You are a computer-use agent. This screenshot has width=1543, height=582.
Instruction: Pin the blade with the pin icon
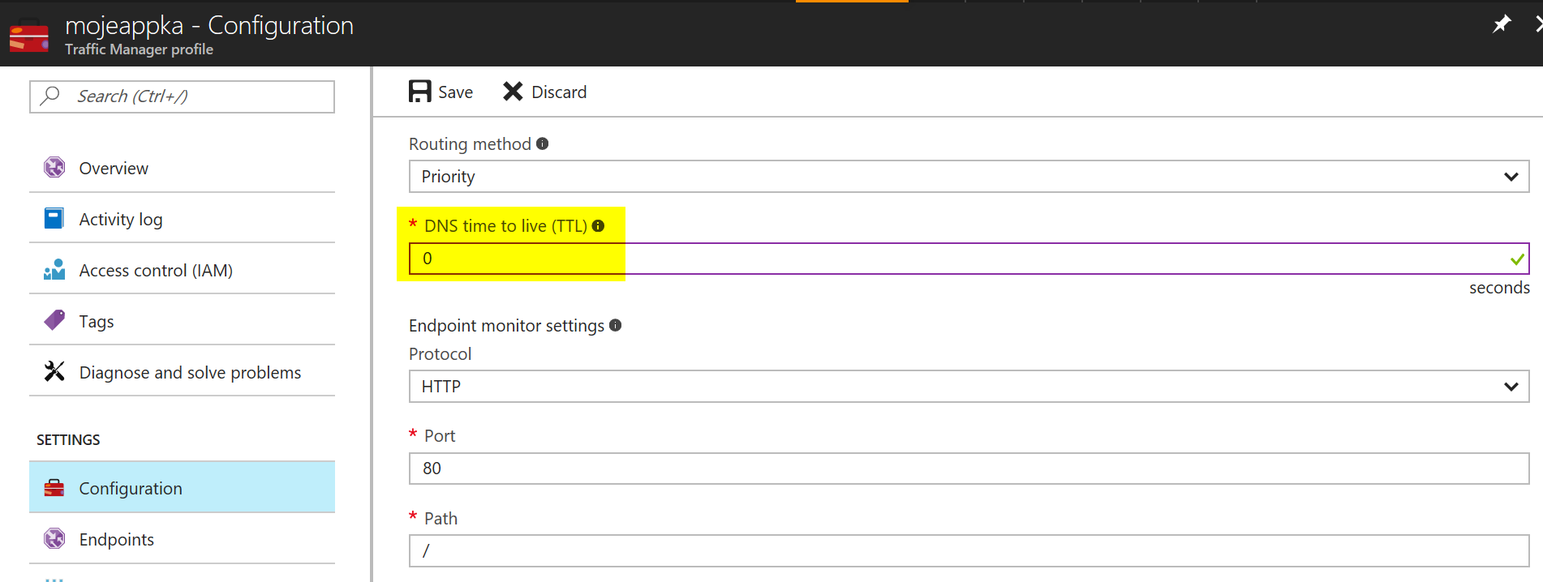click(1502, 24)
